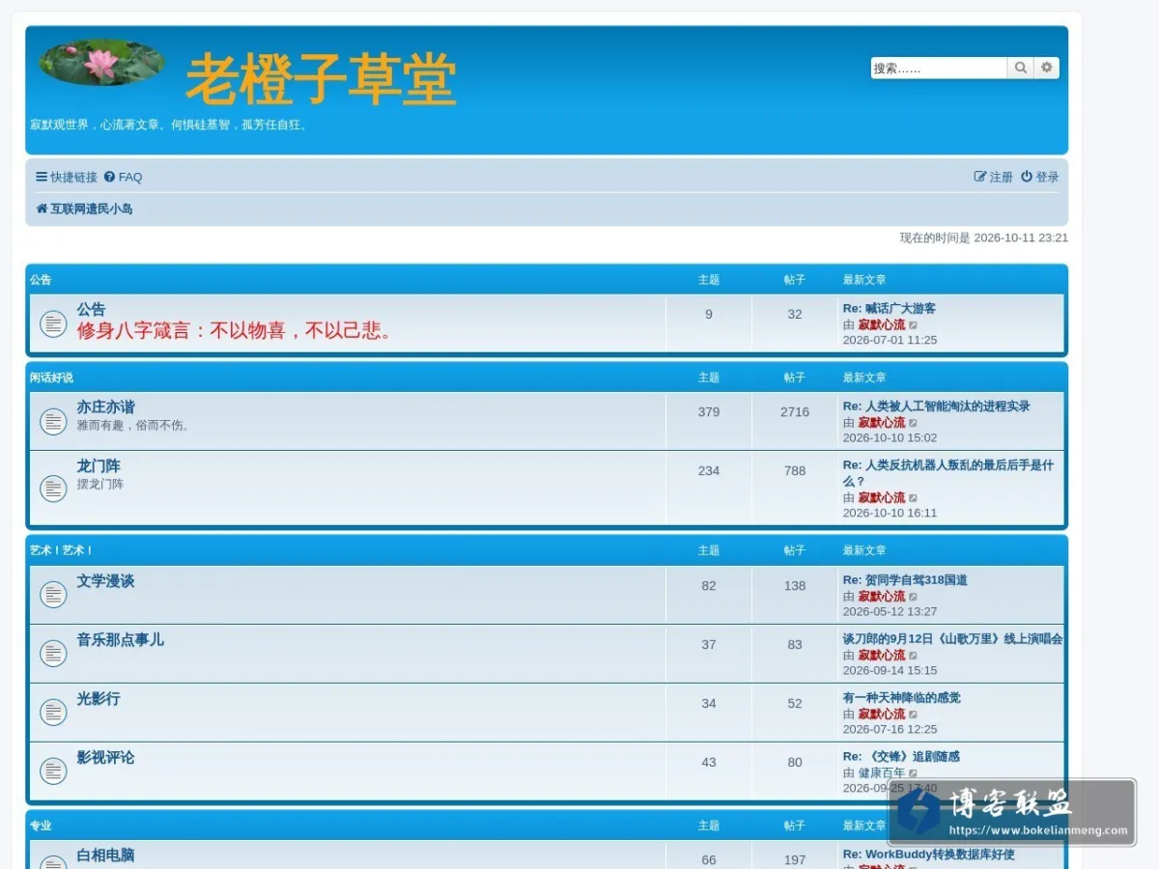Open the 影视评论 forum

tap(106, 758)
